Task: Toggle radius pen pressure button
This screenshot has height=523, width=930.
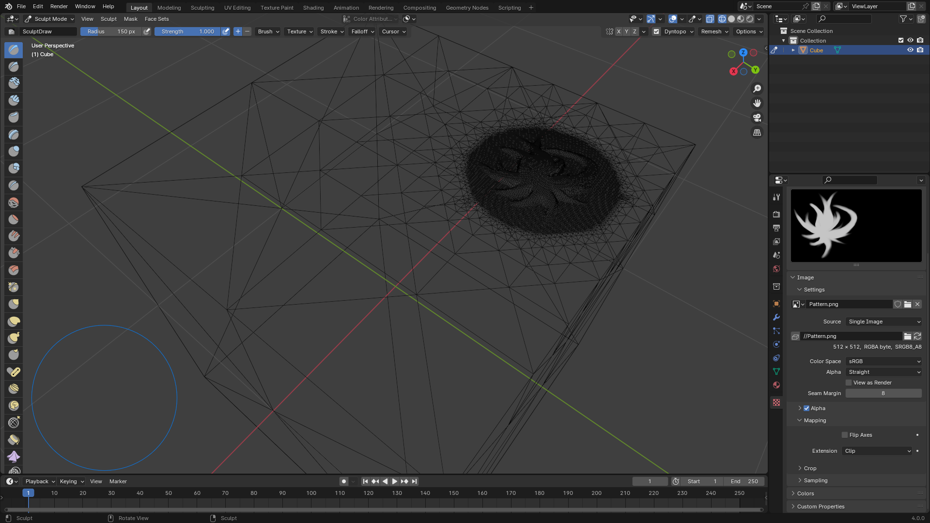Action: click(147, 31)
